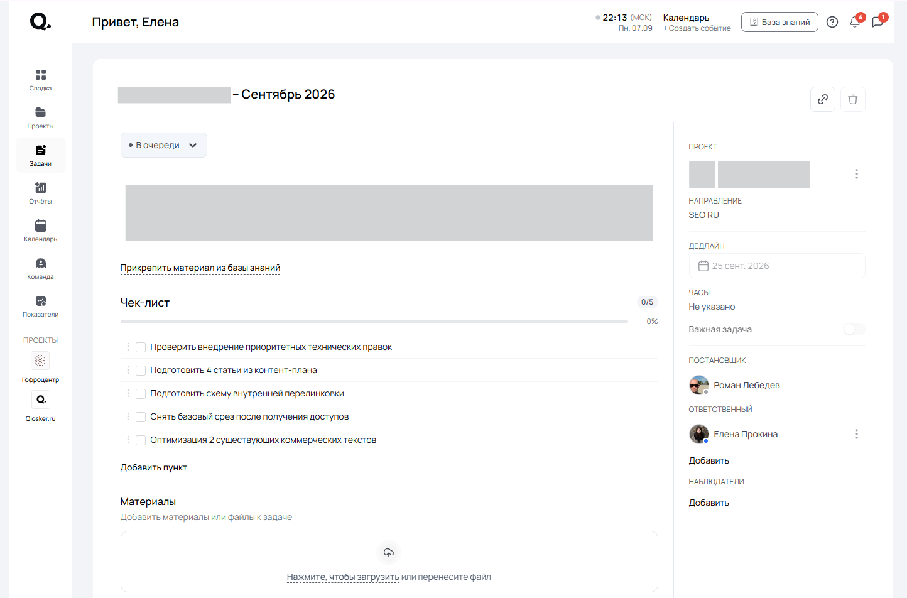Add an observer via Добавить under Наблюдатели
The image size is (907, 598).
pyautogui.click(x=709, y=503)
